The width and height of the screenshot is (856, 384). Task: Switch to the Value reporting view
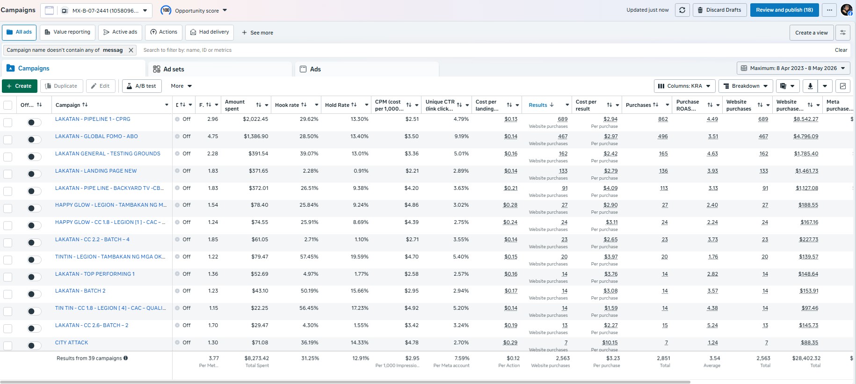point(68,32)
